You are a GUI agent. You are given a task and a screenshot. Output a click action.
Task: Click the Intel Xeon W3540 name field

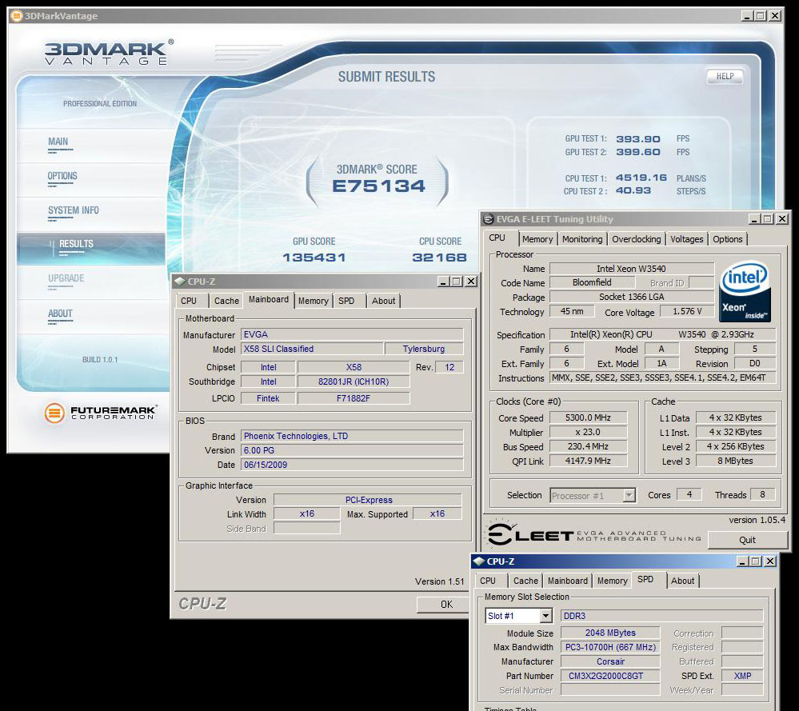[631, 268]
